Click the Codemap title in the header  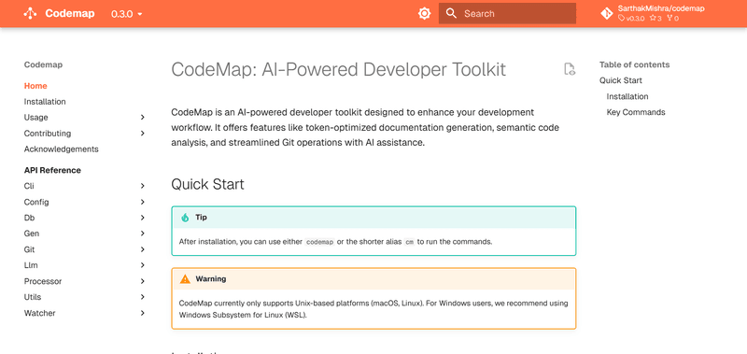click(x=70, y=13)
